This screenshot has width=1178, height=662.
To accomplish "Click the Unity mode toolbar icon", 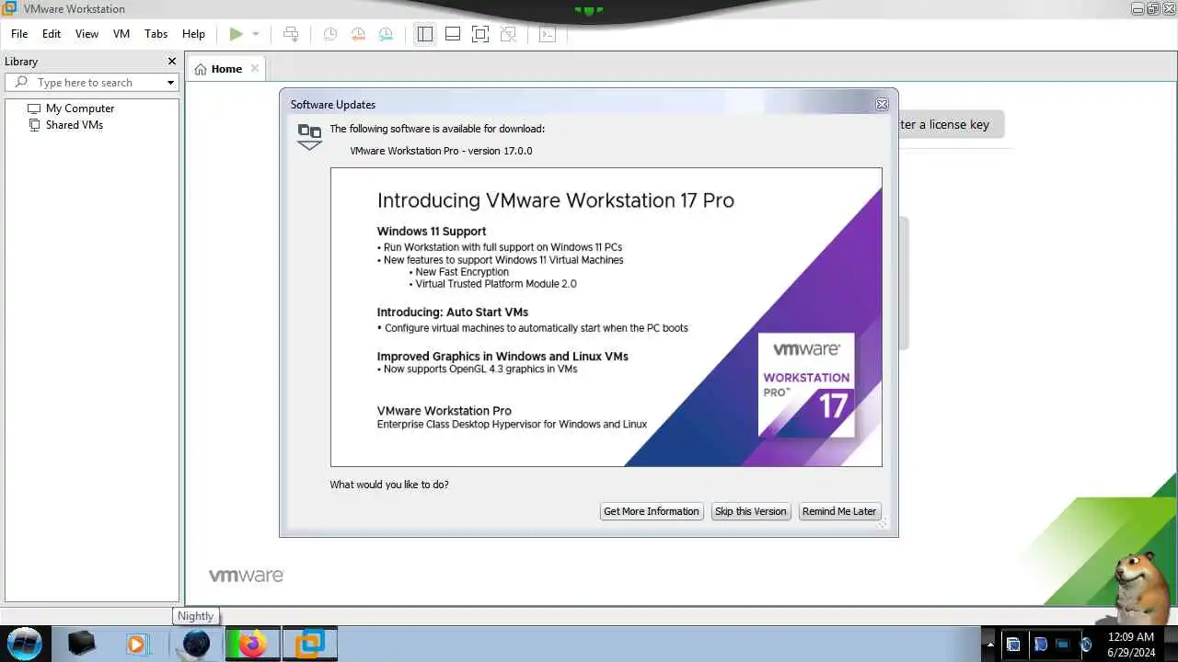I will tap(508, 34).
